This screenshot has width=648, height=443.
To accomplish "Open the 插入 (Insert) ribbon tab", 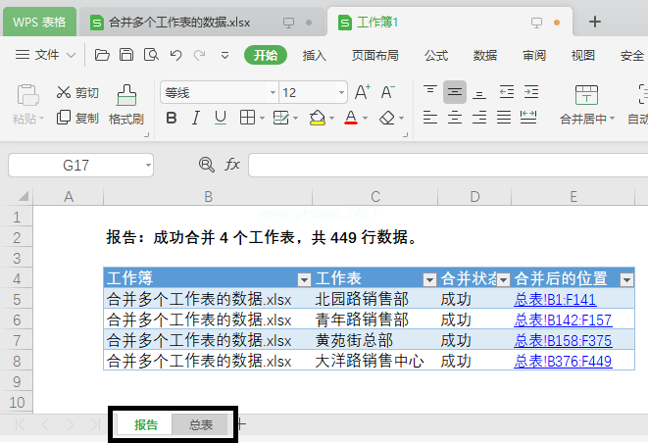I will click(315, 56).
